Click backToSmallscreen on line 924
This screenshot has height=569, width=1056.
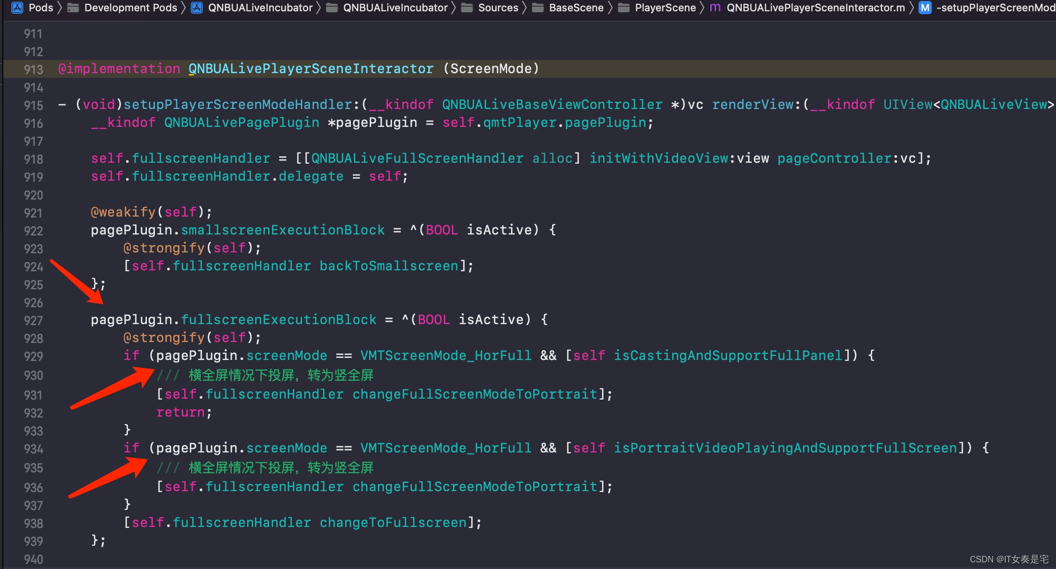click(389, 266)
